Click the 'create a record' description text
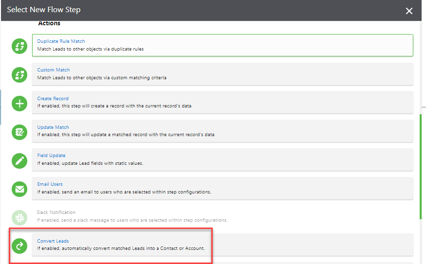 114,106
